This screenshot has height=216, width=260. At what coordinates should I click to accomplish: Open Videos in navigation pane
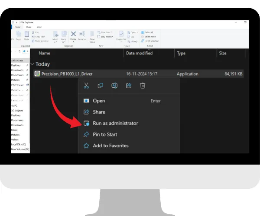pyautogui.click(x=15, y=140)
